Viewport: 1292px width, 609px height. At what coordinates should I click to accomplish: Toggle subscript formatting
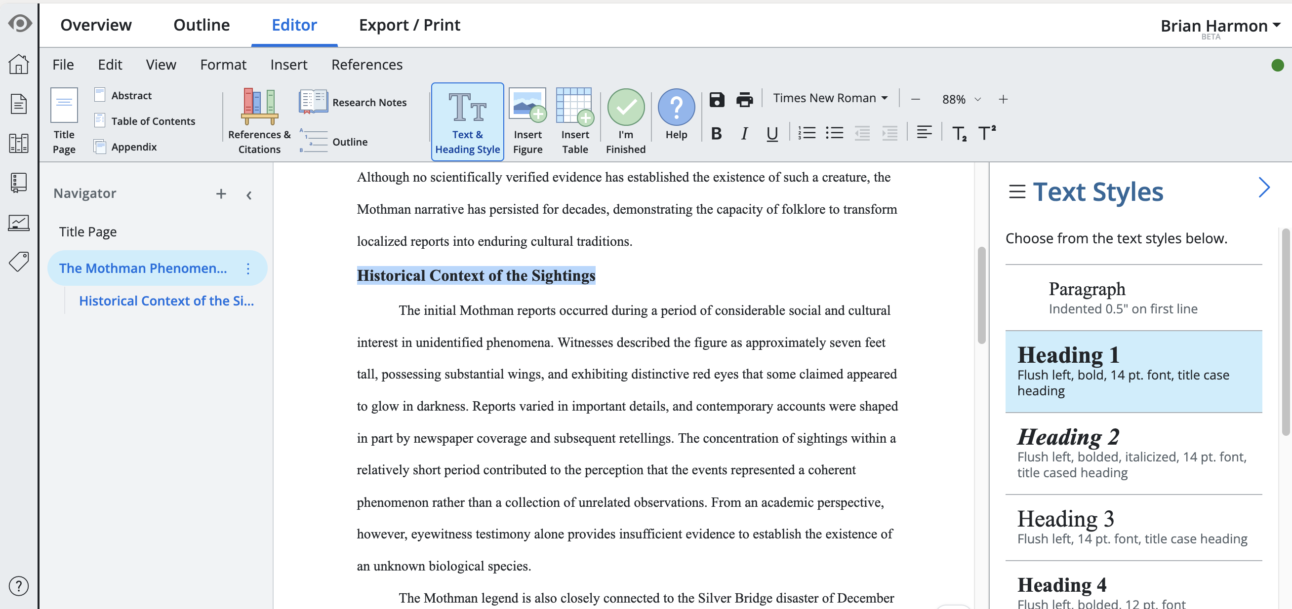[x=959, y=134]
